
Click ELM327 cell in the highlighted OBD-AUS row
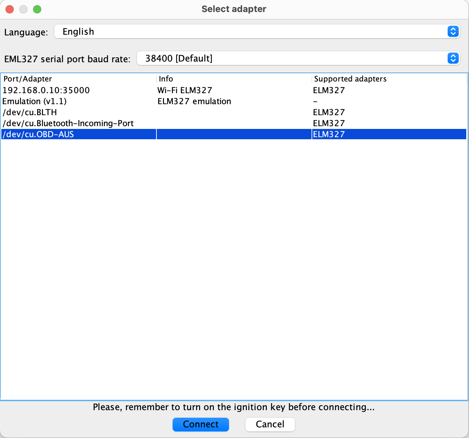pyautogui.click(x=389, y=134)
